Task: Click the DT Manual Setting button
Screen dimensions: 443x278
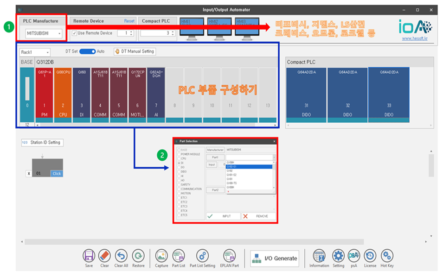Action: 135,51
